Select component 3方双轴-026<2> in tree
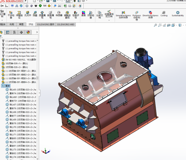The image size is (186, 160). (x=15, y=67)
